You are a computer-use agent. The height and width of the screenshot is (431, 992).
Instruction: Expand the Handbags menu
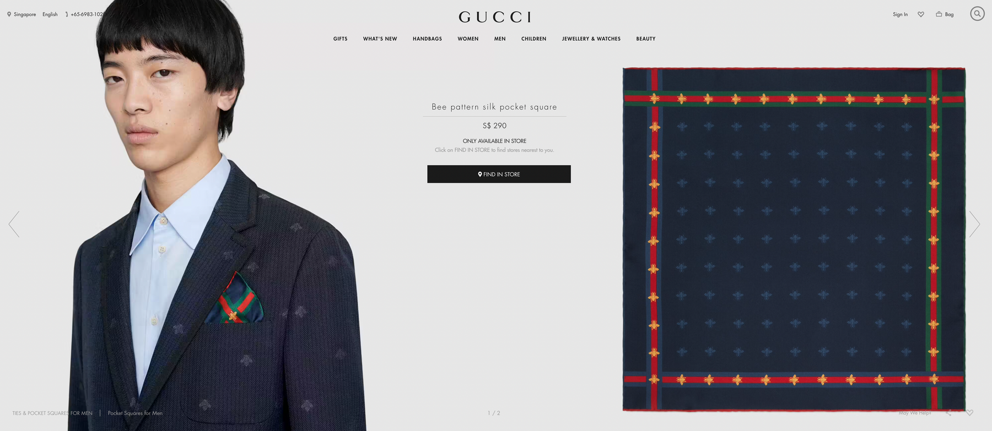point(427,39)
